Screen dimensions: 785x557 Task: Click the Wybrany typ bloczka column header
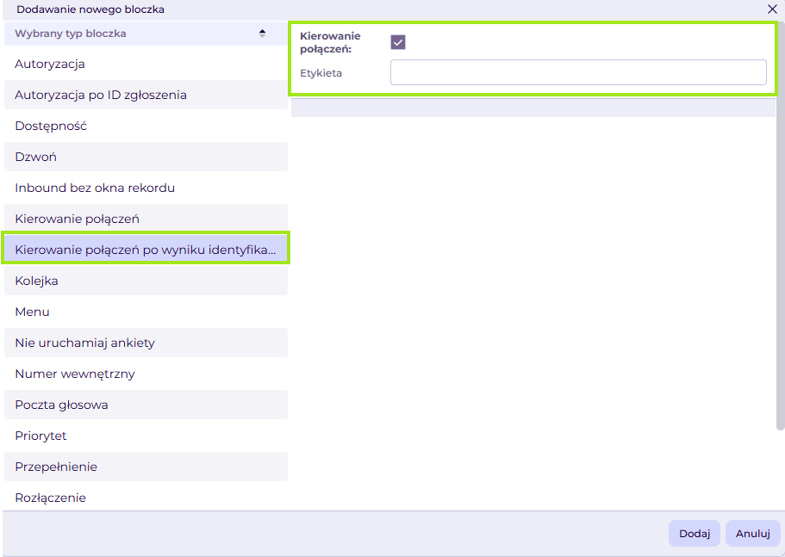coord(146,34)
